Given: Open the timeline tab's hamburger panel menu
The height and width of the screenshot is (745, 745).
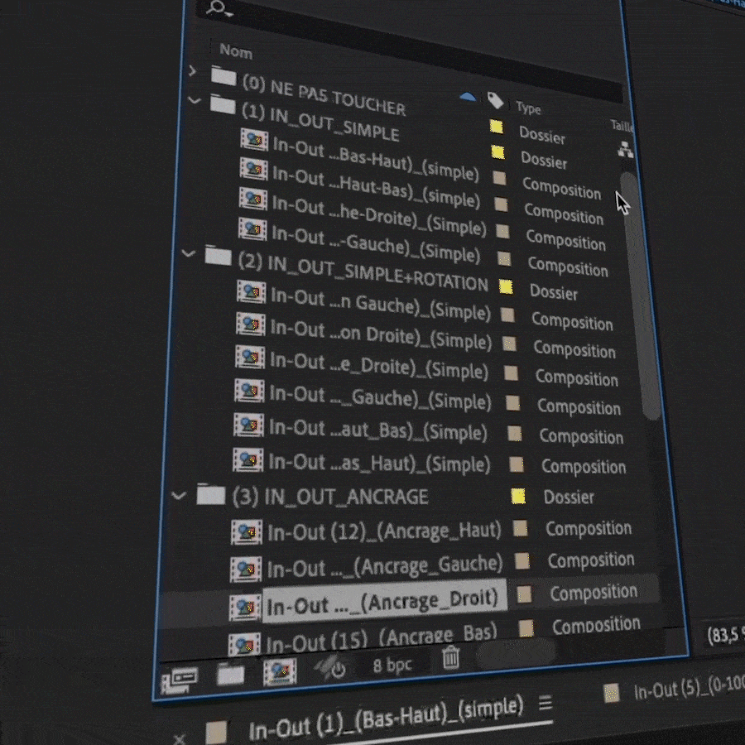Looking at the screenshot, I should tap(545, 704).
